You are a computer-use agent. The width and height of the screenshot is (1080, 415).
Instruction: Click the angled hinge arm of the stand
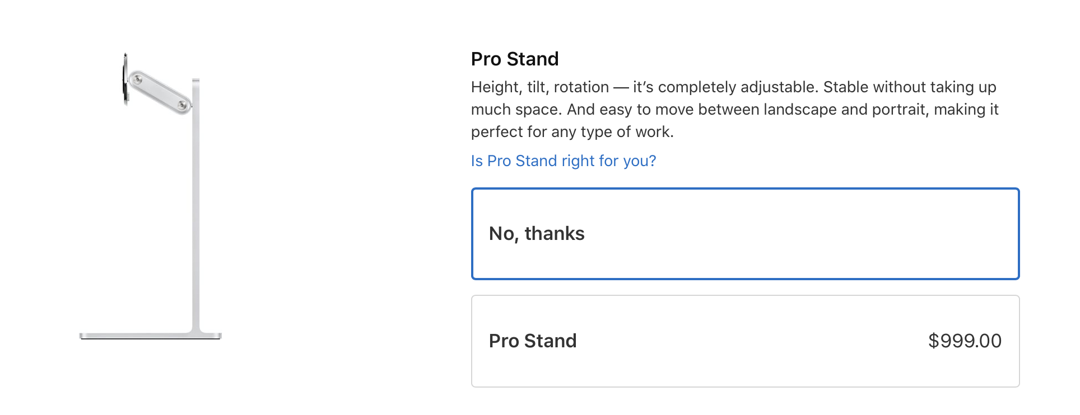[160, 92]
